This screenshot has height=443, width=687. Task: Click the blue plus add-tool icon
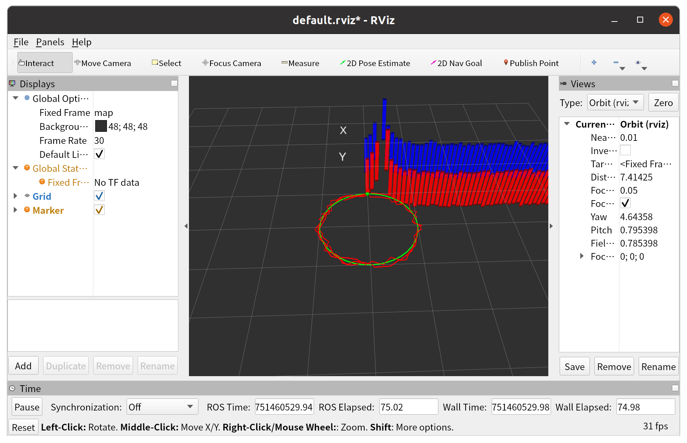pyautogui.click(x=594, y=63)
